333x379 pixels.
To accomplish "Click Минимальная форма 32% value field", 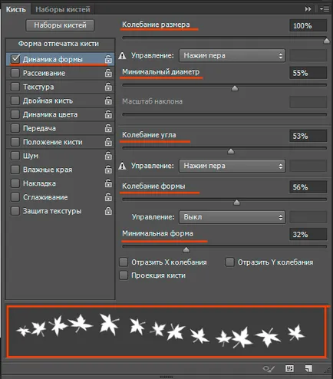I will tap(308, 234).
